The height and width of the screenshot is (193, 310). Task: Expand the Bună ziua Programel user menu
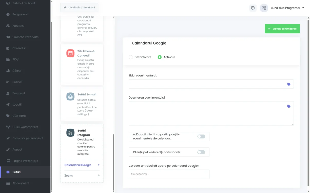click(x=287, y=8)
